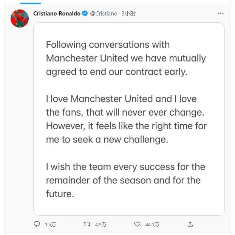235x235 pixels.
Task: Click the 1.5万 reply count
Action: 50,224
